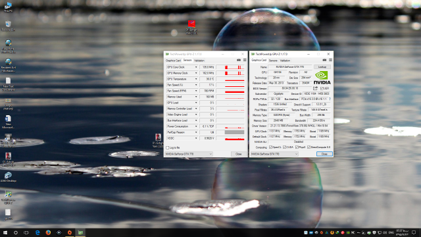Switch to Sensors tab in the right window
Screen dimensions: 421x237
(x=273, y=61)
